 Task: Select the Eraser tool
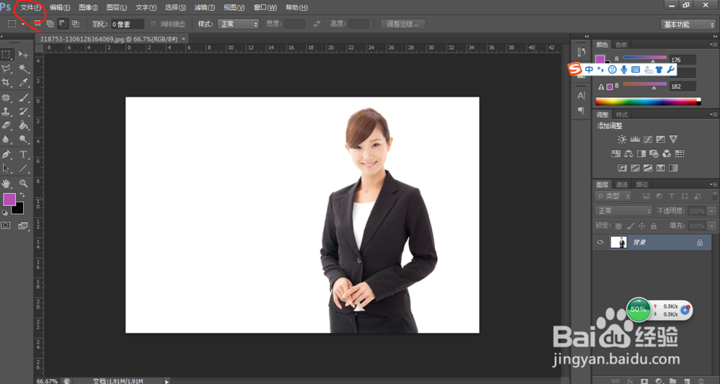[x=6, y=125]
